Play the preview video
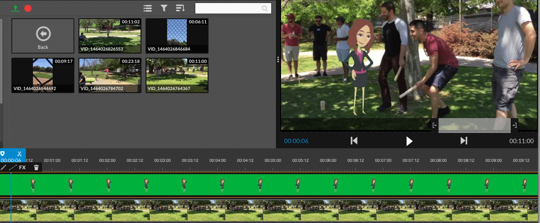 (x=409, y=141)
